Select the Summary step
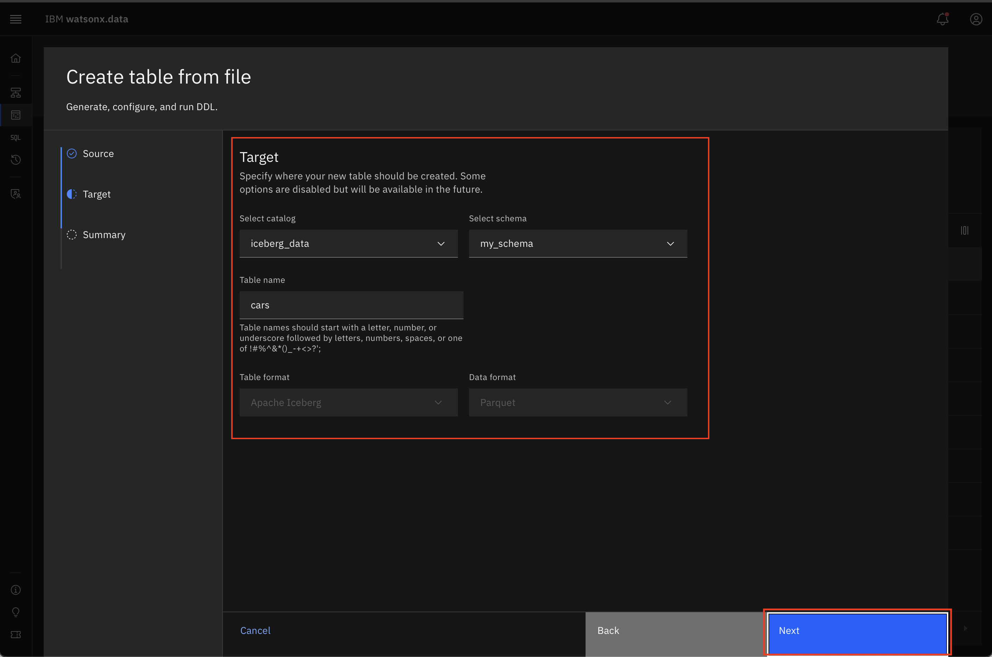992x657 pixels. [x=104, y=235]
